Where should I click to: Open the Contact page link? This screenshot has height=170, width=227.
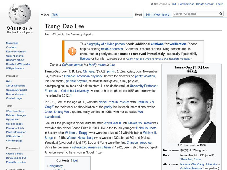(14, 98)
